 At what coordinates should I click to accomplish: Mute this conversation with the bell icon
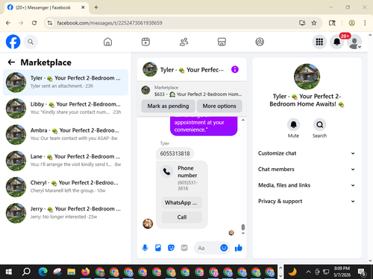(293, 124)
